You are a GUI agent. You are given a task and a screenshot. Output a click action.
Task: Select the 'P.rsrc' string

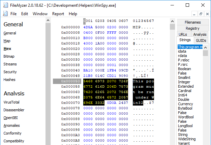click(x=183, y=64)
